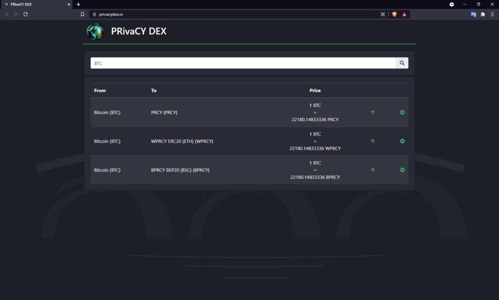Click the search magnifier button
The width and height of the screenshot is (499, 300).
[402, 63]
